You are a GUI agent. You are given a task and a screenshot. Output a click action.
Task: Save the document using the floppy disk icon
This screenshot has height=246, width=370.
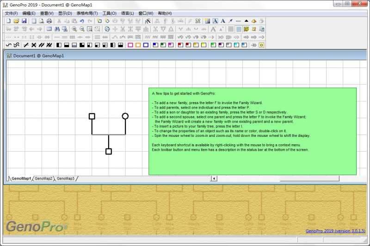(x=24, y=21)
